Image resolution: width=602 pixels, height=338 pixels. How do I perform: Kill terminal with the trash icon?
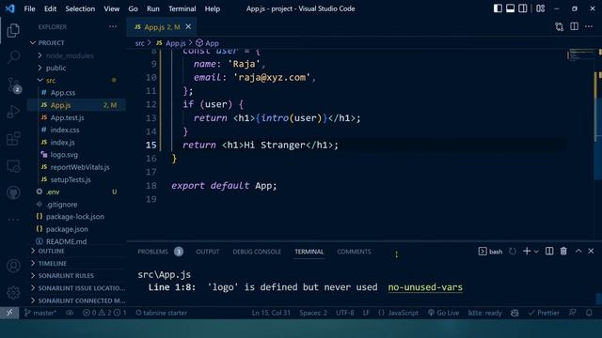click(x=563, y=251)
